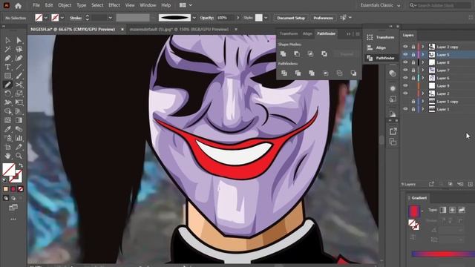
Task: Hide Layer 6 eye icon
Action: [405, 78]
